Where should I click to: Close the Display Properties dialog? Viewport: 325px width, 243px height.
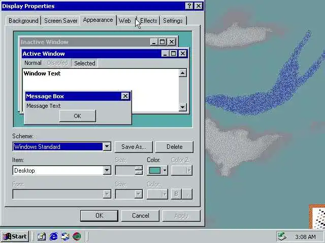point(199,6)
